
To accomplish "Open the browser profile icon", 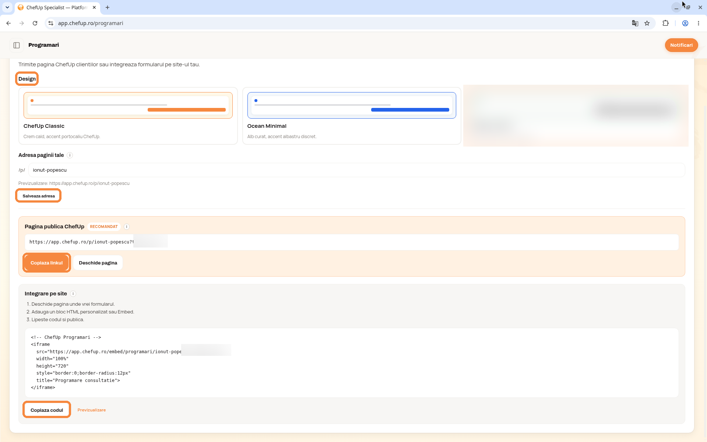I will [685, 23].
